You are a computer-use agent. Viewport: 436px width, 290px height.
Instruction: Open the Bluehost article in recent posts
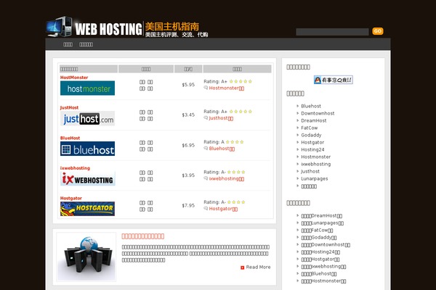(x=319, y=273)
